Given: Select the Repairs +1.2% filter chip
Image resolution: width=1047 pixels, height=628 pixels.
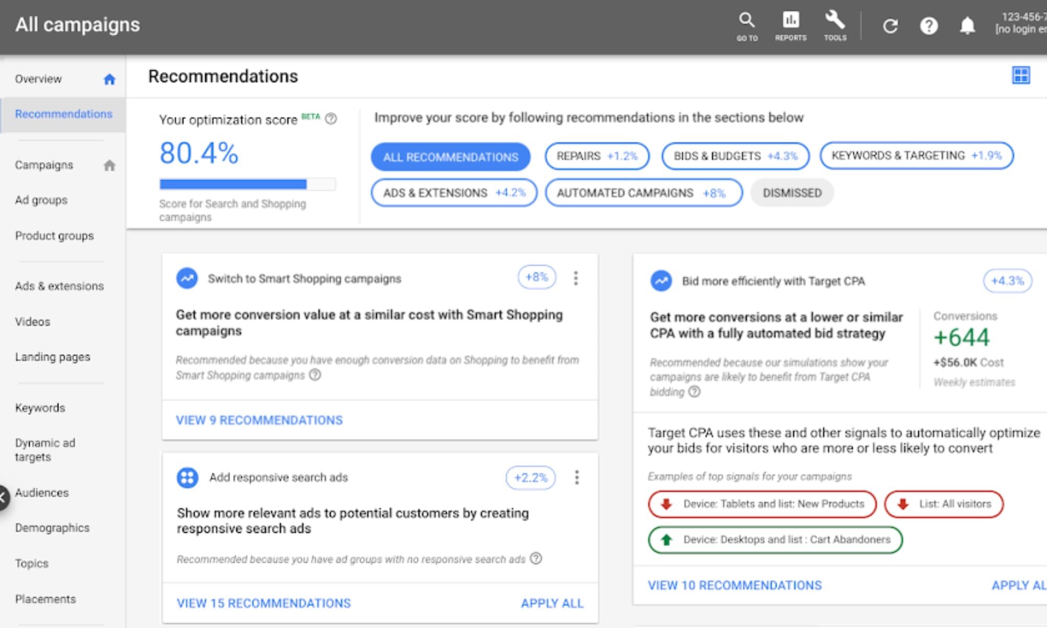Looking at the screenshot, I should pos(597,156).
